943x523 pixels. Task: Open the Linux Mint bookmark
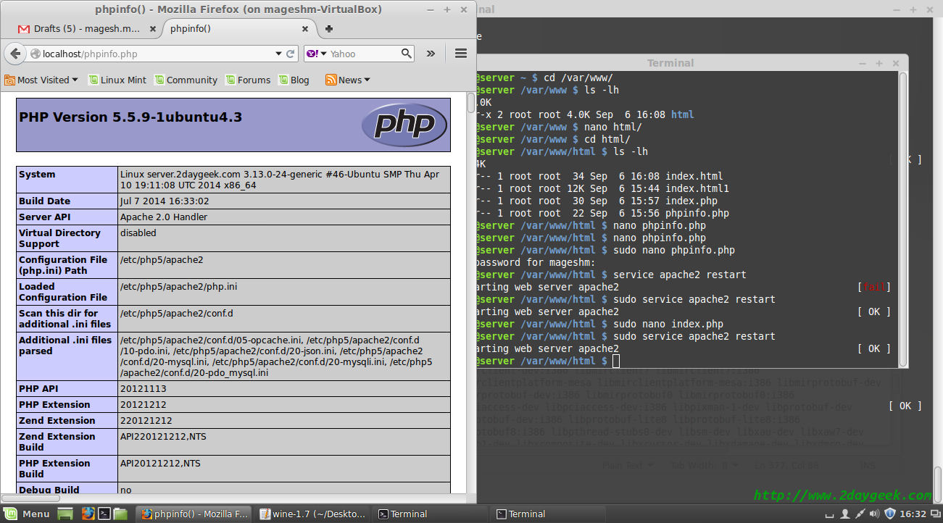coord(117,80)
